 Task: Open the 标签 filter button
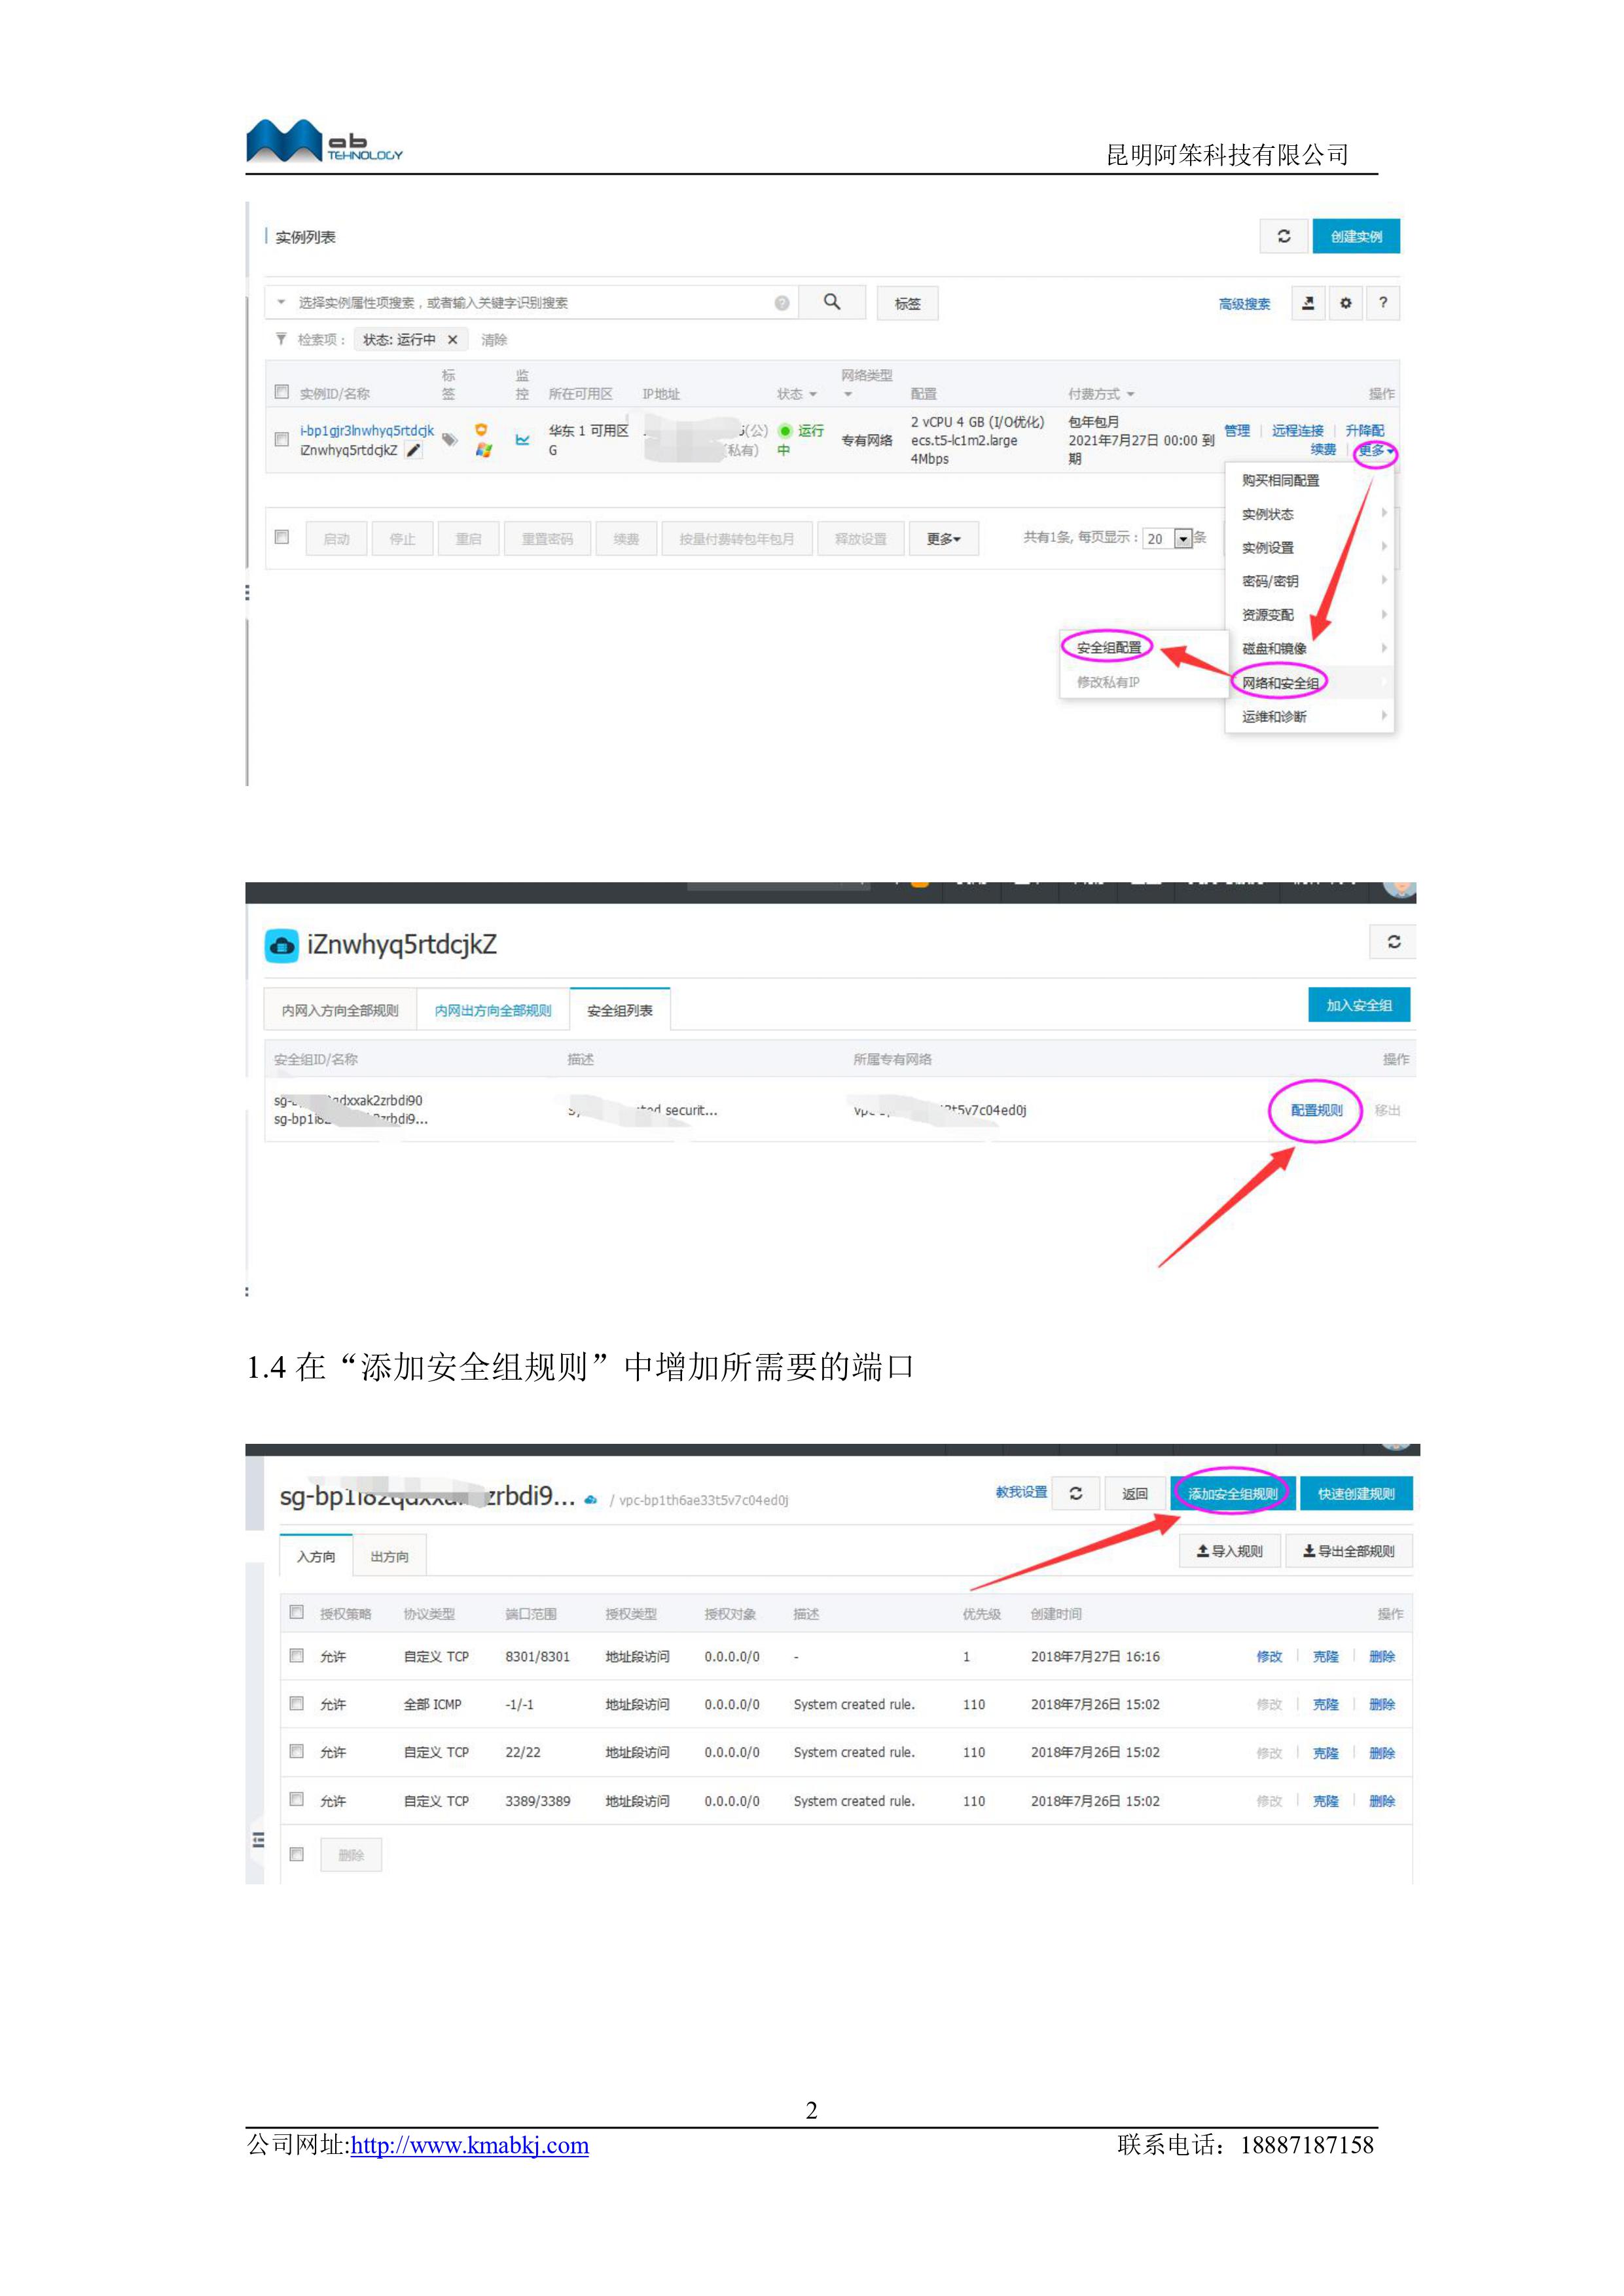[x=908, y=303]
